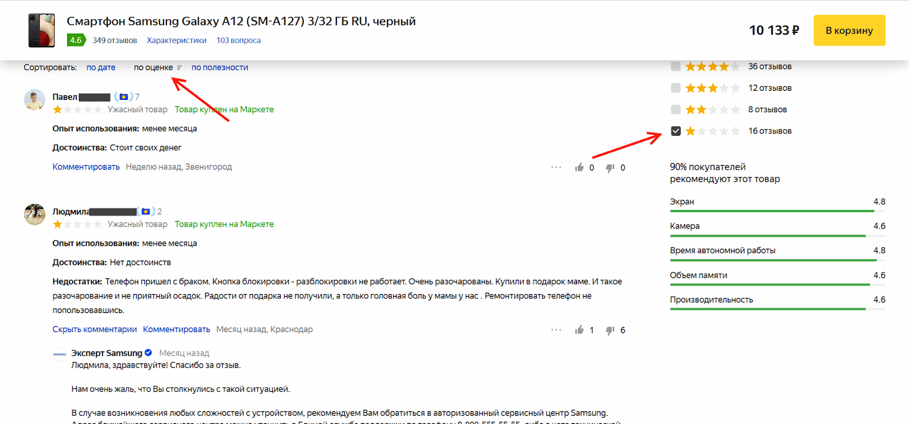This screenshot has width=909, height=424.
Task: Click the Samsung Galaxy A12 product thumbnail
Action: pos(41,30)
